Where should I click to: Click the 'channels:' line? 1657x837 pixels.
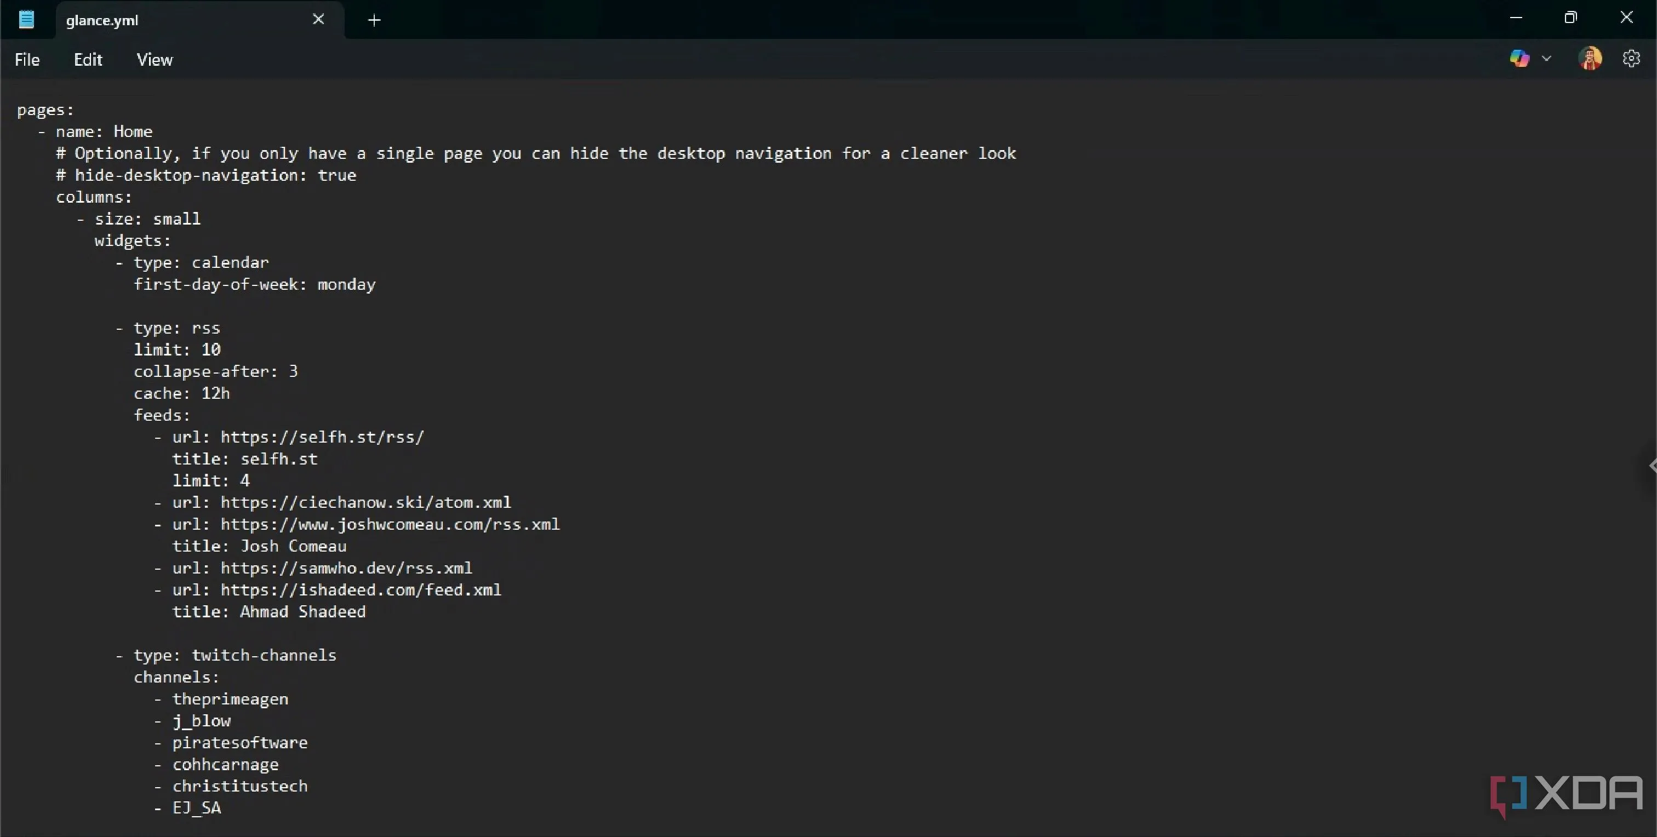coord(176,678)
